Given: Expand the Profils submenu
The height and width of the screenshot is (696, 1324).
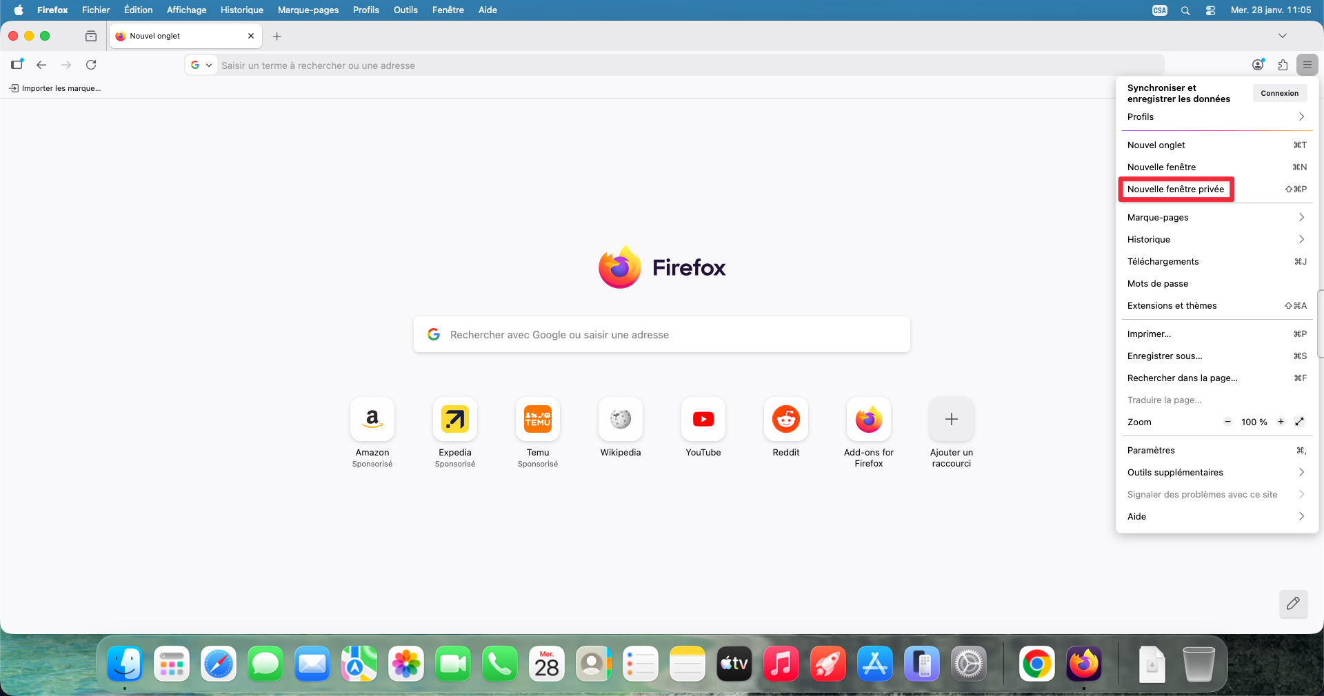Looking at the screenshot, I should (x=1217, y=116).
